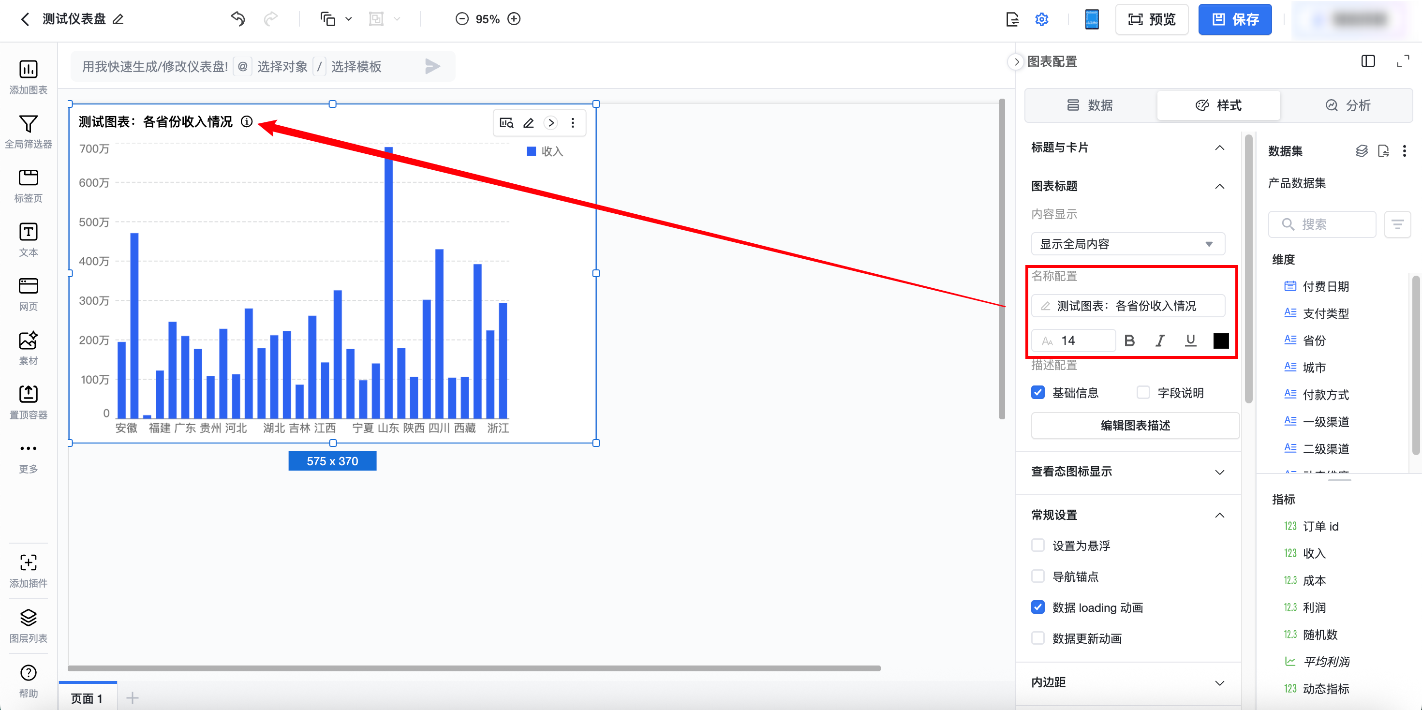Check the 设置为悬浮 option
Viewport: 1422px width, 710px height.
(1038, 546)
